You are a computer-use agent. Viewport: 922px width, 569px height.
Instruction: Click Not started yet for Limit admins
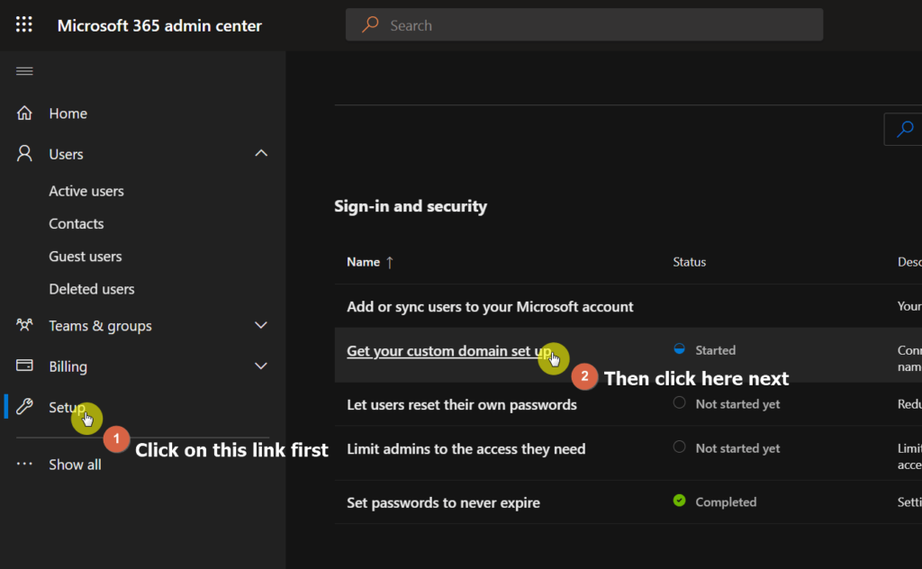coord(738,448)
